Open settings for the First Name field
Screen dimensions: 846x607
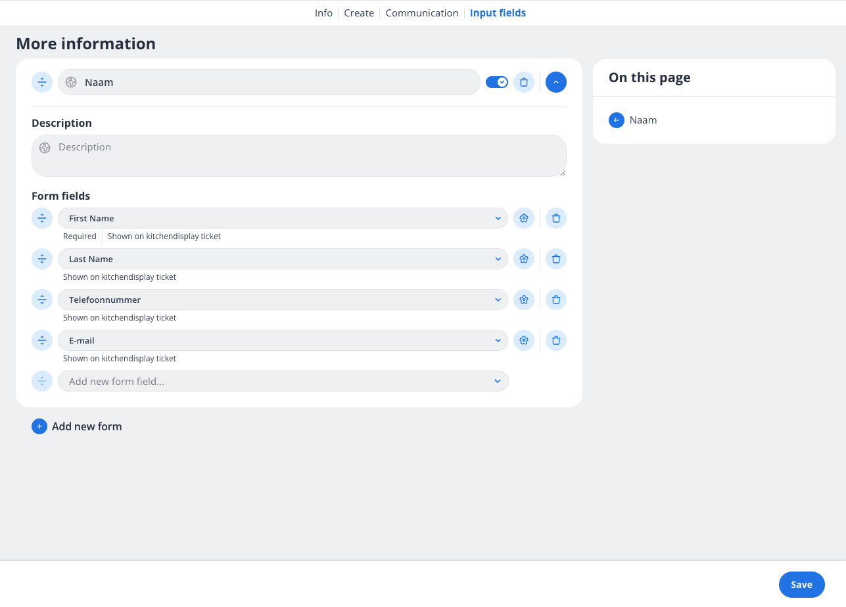coord(524,217)
